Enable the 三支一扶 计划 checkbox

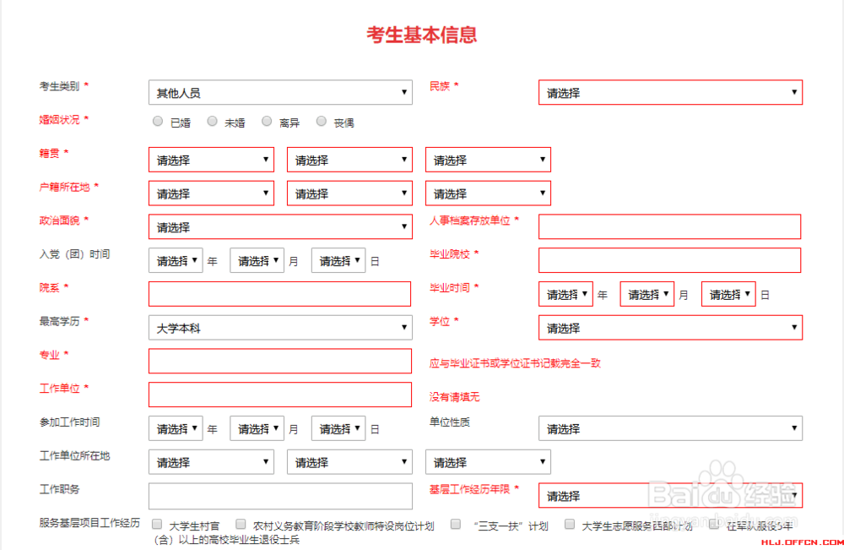point(454,524)
